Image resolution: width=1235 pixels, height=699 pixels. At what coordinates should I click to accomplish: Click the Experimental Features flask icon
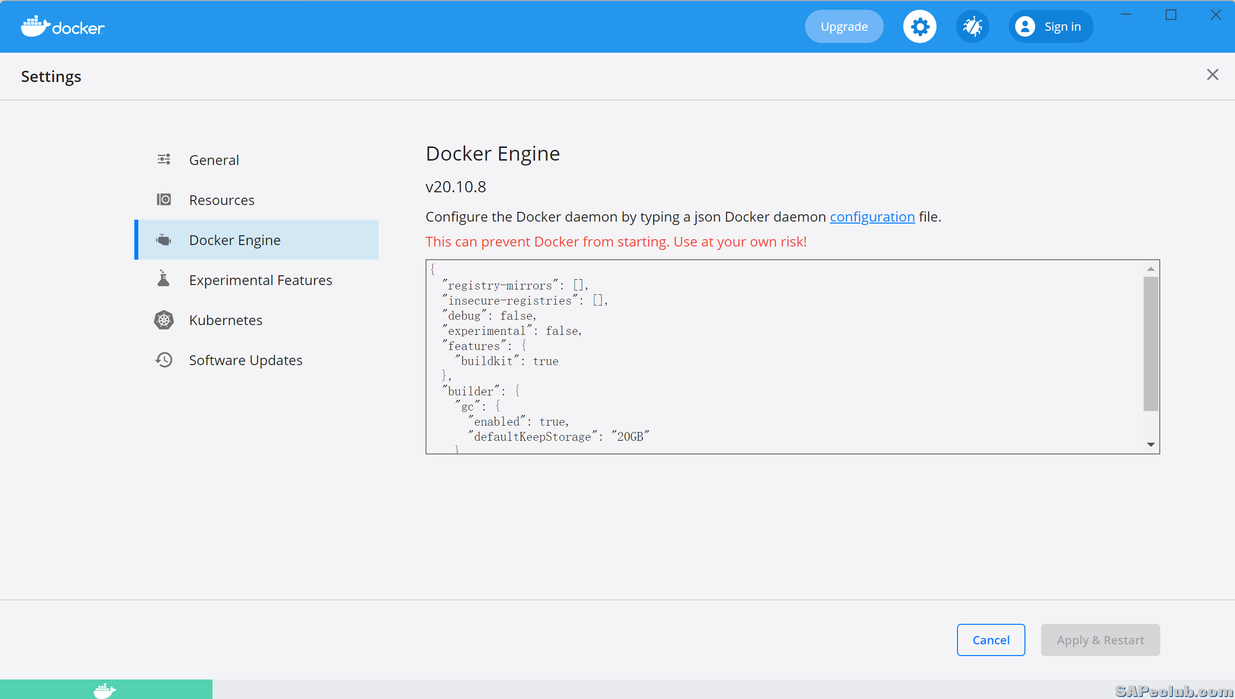pos(164,279)
